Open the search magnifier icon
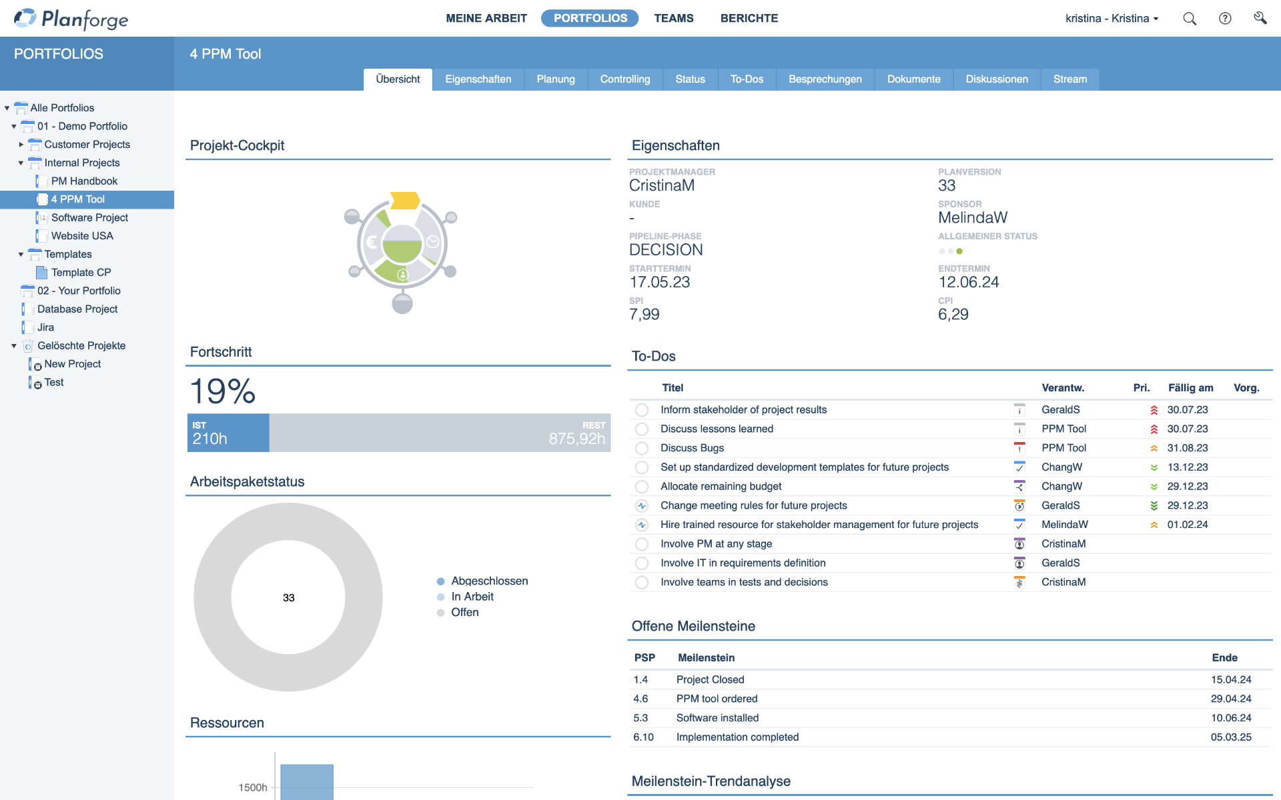The width and height of the screenshot is (1281, 800). point(1189,19)
